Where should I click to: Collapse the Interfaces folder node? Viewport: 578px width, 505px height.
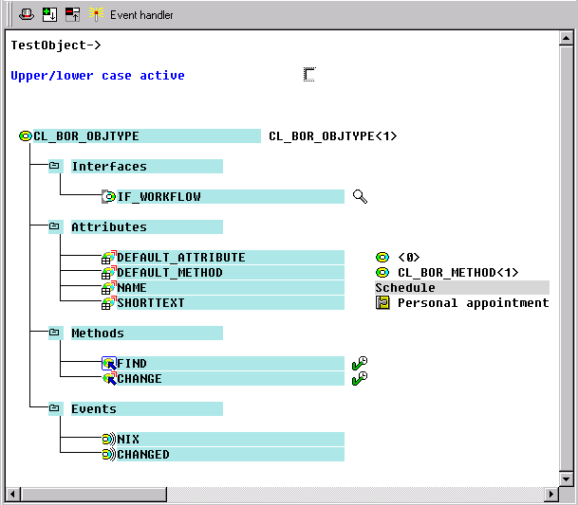point(56,167)
